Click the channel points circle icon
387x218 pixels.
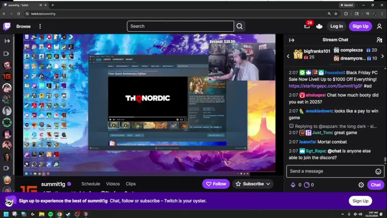pyautogui.click(x=307, y=185)
